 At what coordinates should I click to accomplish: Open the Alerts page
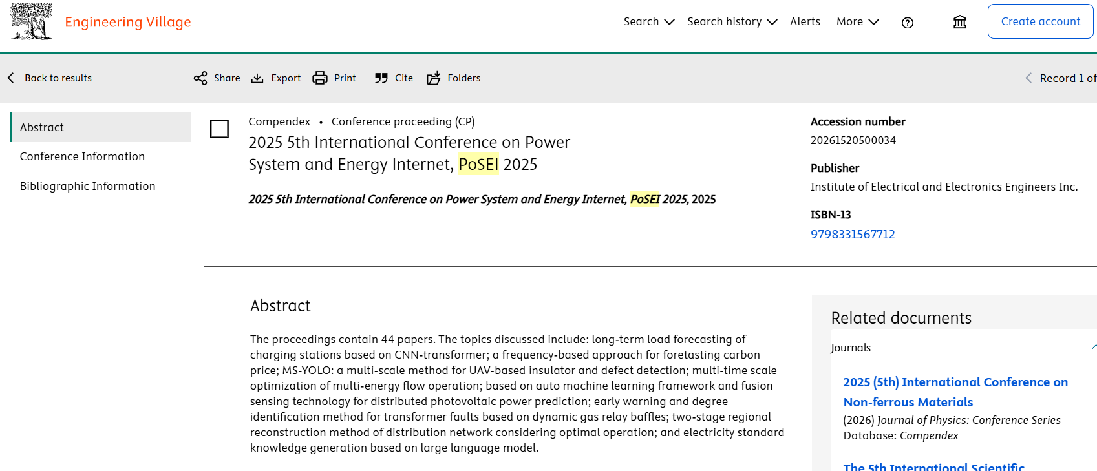pos(805,22)
